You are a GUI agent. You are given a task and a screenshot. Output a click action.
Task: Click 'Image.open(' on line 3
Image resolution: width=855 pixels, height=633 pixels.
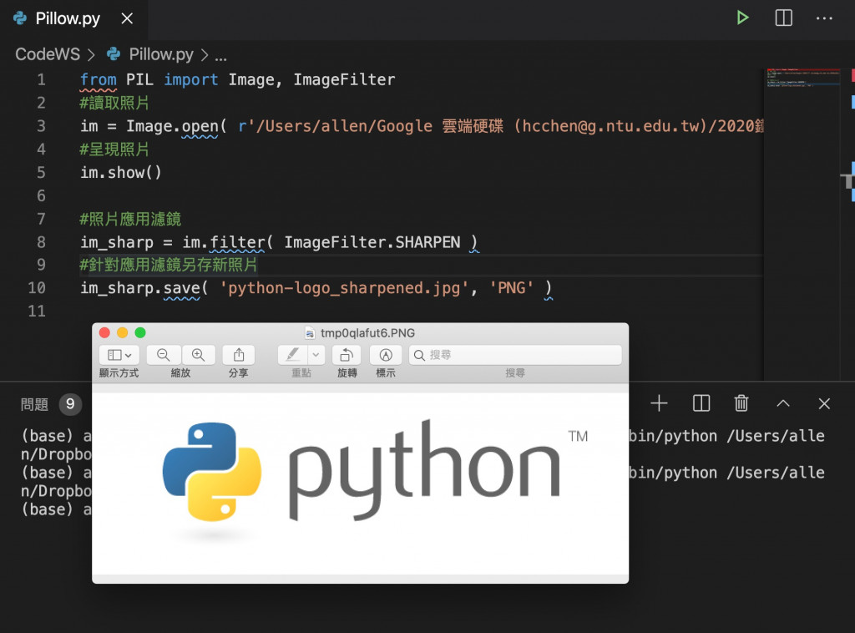click(176, 126)
